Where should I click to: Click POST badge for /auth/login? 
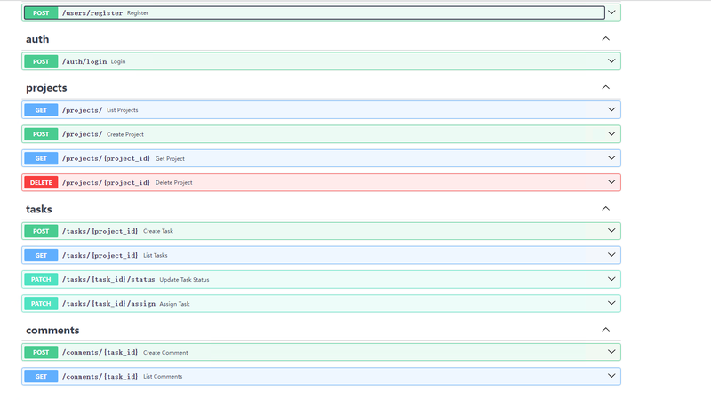[41, 61]
